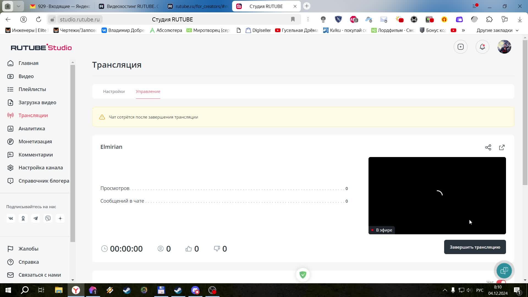Image resolution: width=528 pixels, height=297 pixels.
Task: Click the page vertical scrollbar
Action: point(525,113)
